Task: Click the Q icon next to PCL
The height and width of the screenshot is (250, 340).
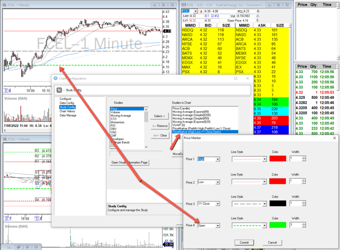Action: [257, 11]
